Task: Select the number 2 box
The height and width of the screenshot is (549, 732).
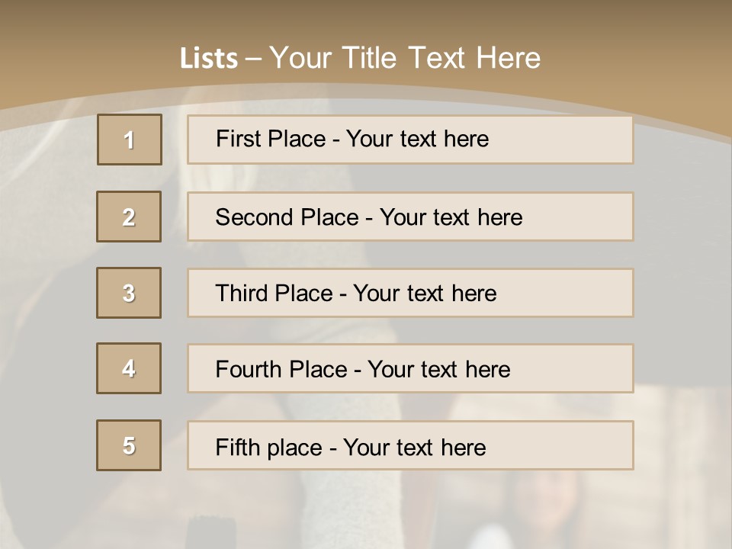Action: [x=129, y=217]
